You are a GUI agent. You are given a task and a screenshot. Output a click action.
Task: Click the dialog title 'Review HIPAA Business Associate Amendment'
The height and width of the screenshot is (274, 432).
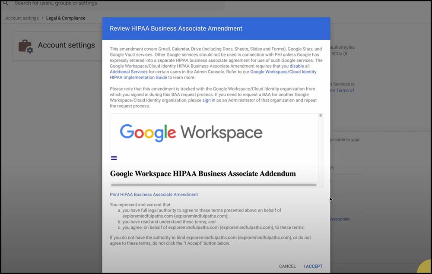tap(176, 28)
